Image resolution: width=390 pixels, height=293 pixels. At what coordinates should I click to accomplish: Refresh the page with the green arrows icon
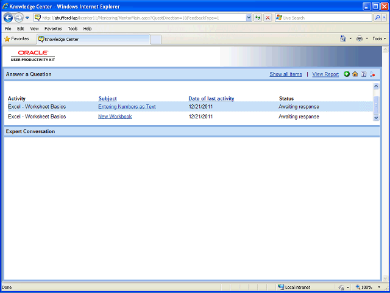[x=258, y=18]
